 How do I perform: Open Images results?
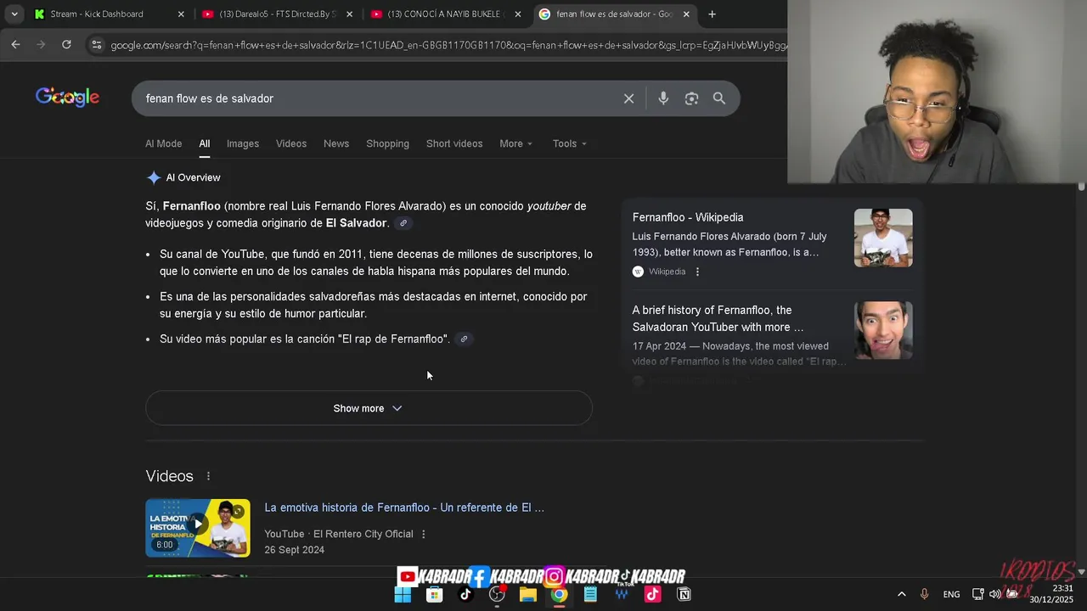tap(243, 143)
